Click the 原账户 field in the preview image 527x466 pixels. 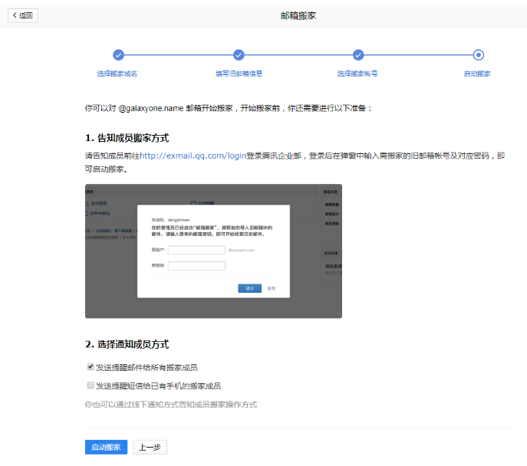(x=196, y=250)
